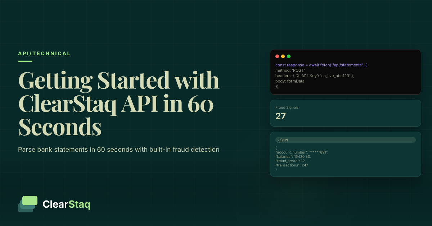
Task: Click the Parse bank statements subtitle
Action: [118, 149]
